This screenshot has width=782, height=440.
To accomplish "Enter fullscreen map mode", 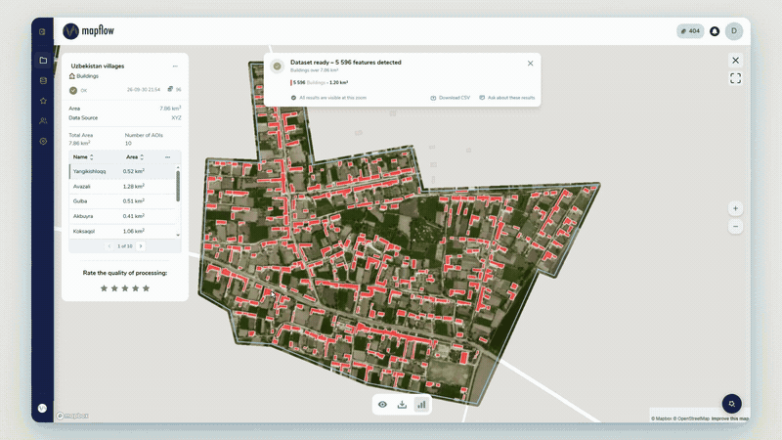I will [736, 78].
